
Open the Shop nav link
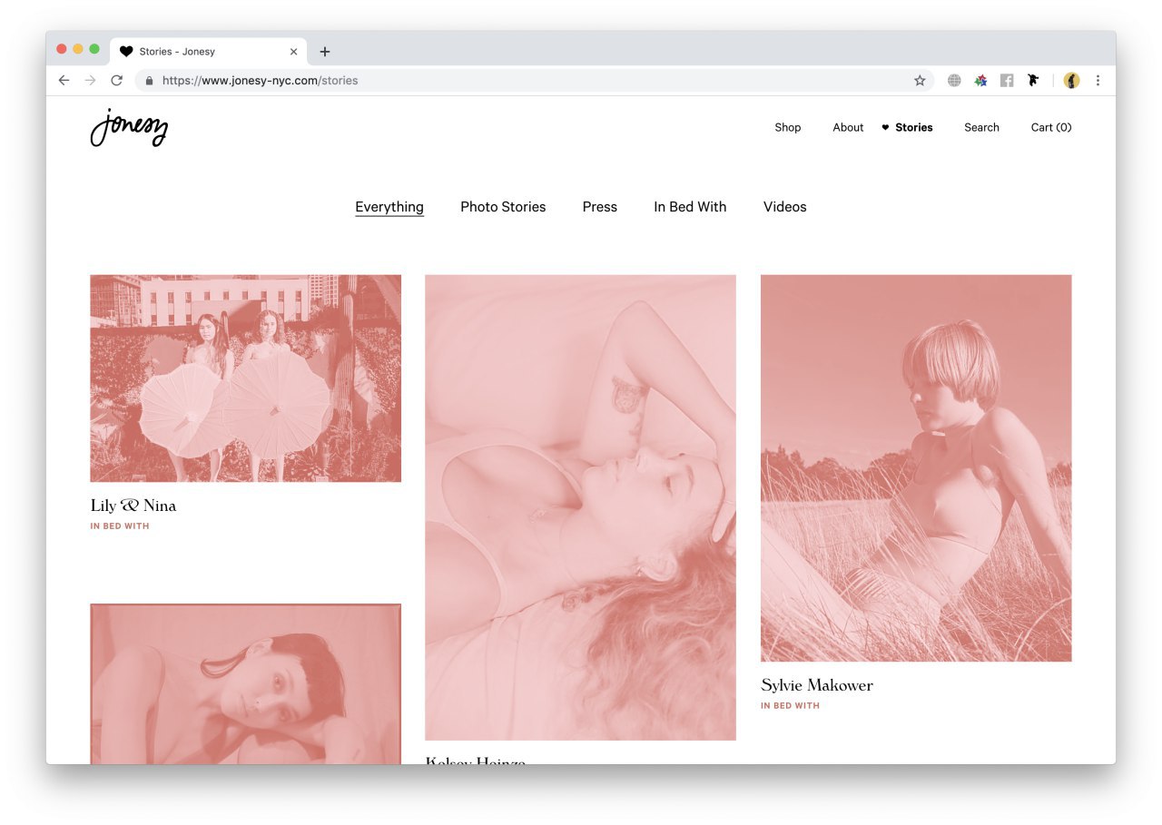point(788,127)
